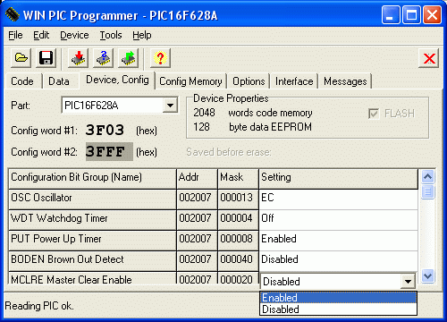The image size is (447, 322).
Task: Click scrollbar down arrow in config table
Action: tap(428, 275)
